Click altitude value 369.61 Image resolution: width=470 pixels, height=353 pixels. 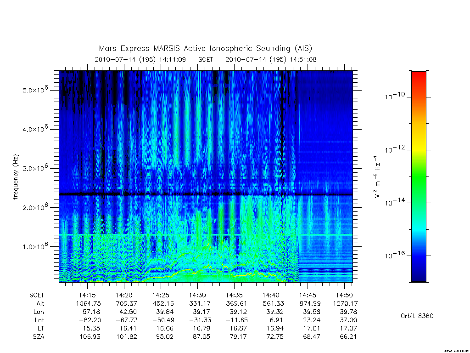coord(236,303)
